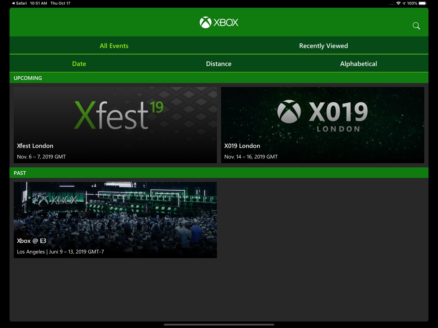Select the 'X019 London' title text
Image resolution: width=438 pixels, height=328 pixels.
coord(242,146)
